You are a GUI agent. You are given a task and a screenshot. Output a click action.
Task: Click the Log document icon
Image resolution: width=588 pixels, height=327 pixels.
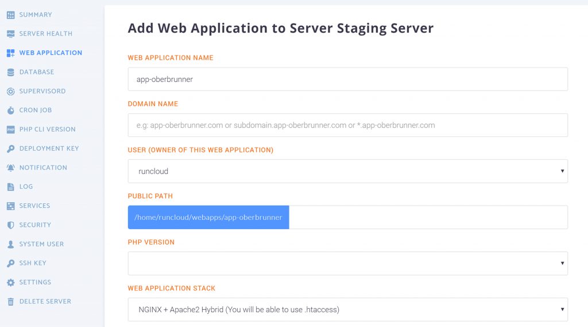pos(10,187)
